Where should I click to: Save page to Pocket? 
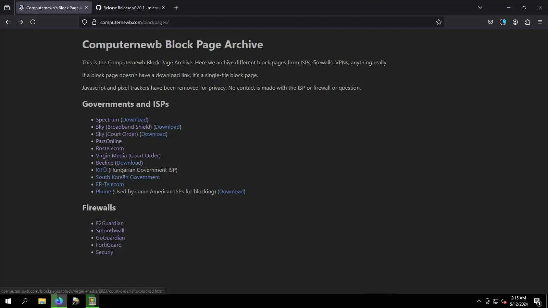[x=490, y=22]
